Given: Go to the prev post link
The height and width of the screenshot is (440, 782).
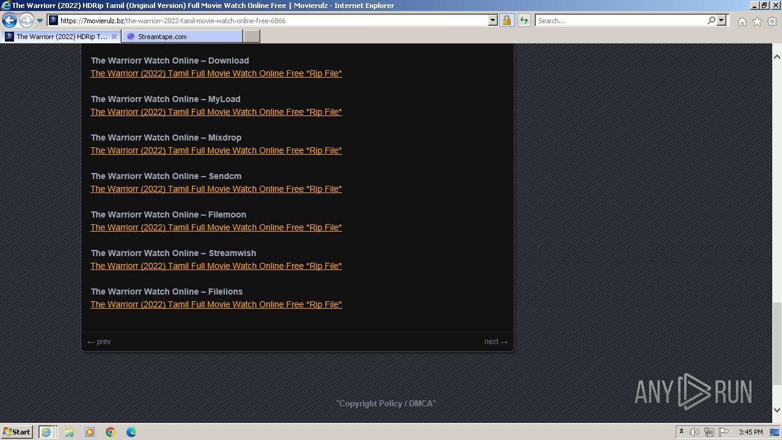Looking at the screenshot, I should 99,342.
